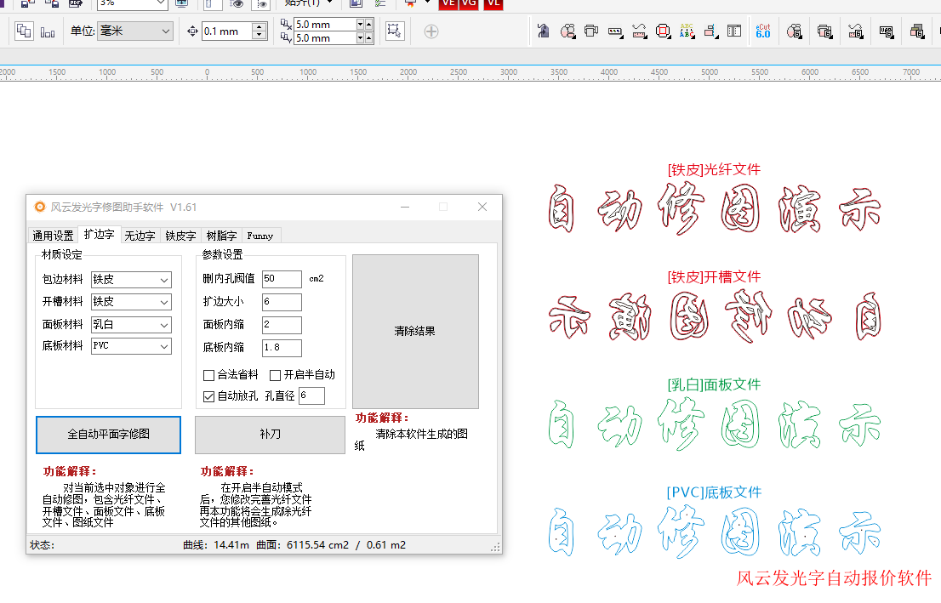Image resolution: width=941 pixels, height=603 pixels.
Task: Click the treat-as-filled bounding box icon
Action: 394,31
